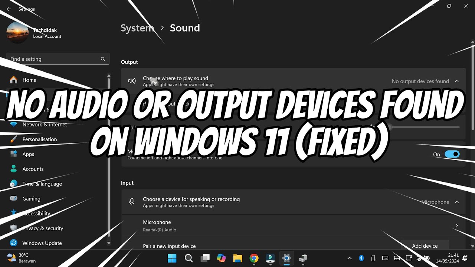
Task: Open Personalisation via the paintbrush icon
Action: [x=14, y=139]
